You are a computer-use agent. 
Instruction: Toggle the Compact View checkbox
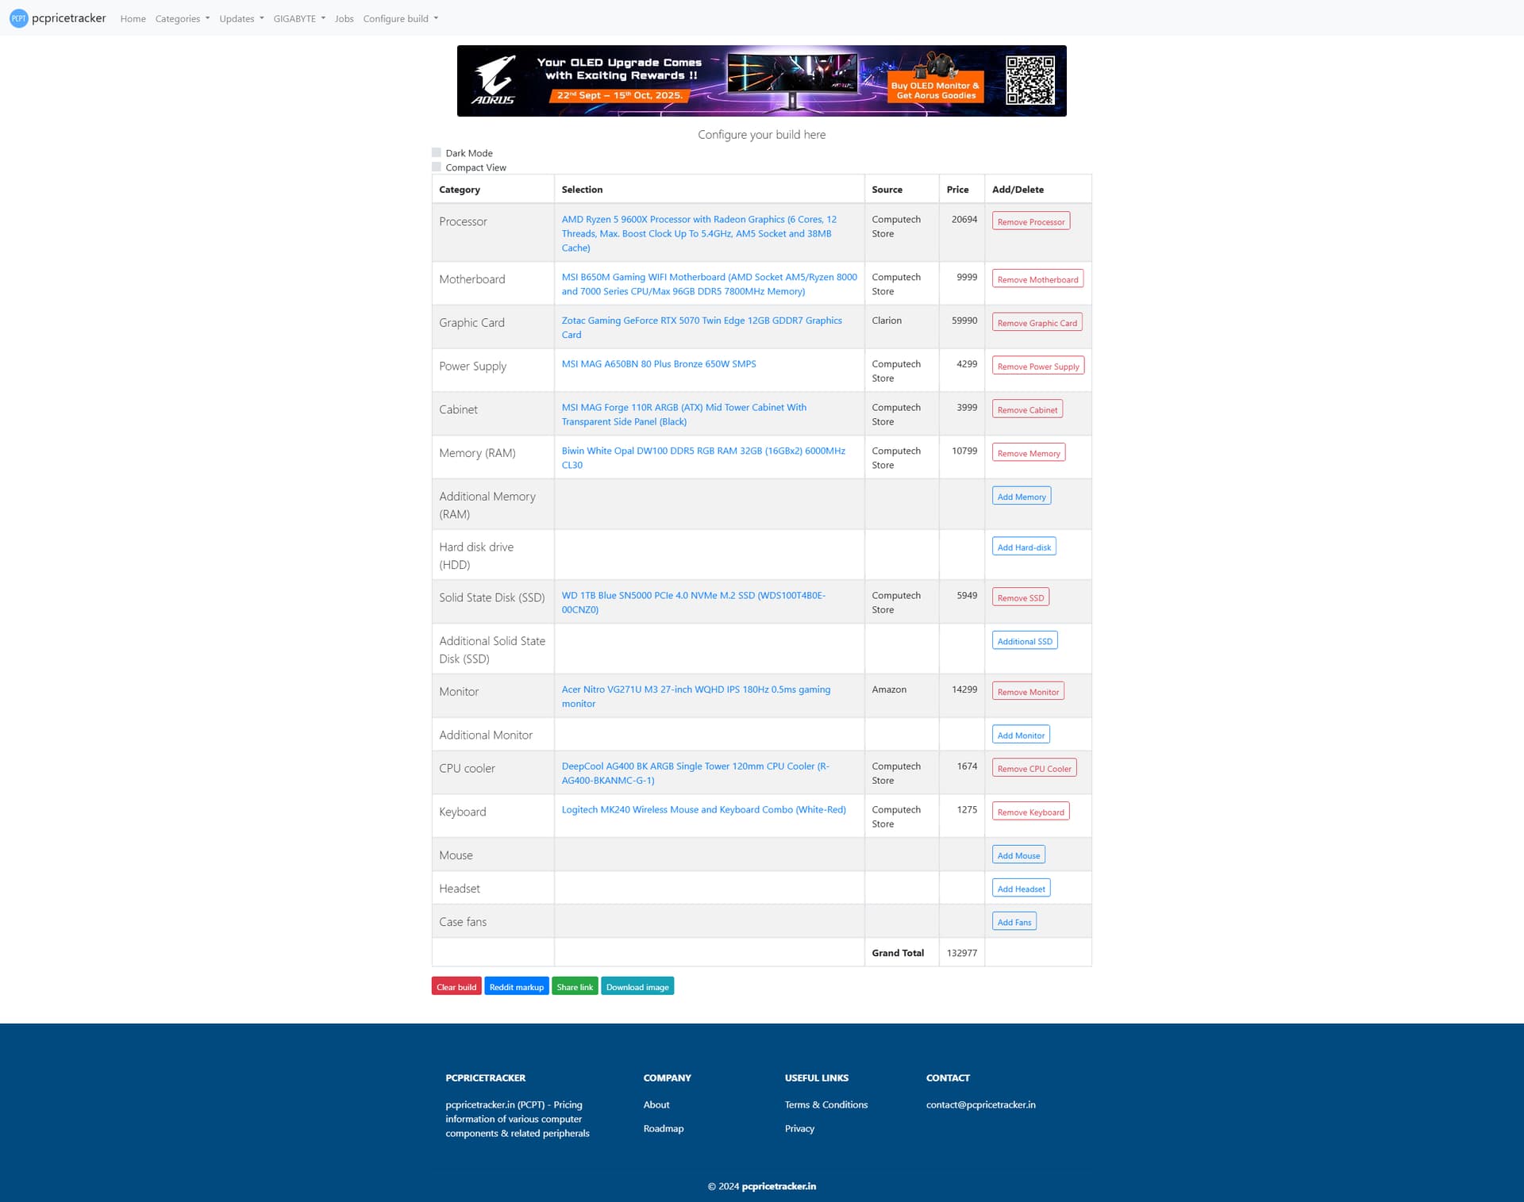click(437, 167)
